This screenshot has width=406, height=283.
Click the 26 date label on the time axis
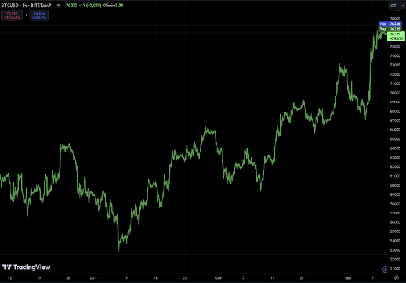click(x=68, y=278)
